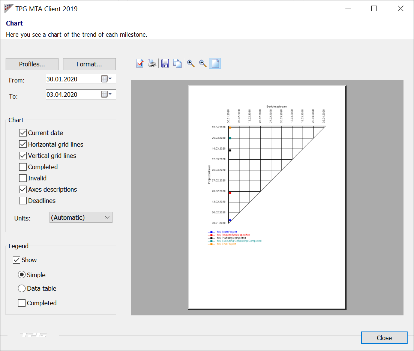Disable Horizontal grid lines
The height and width of the screenshot is (351, 414).
pyautogui.click(x=22, y=144)
